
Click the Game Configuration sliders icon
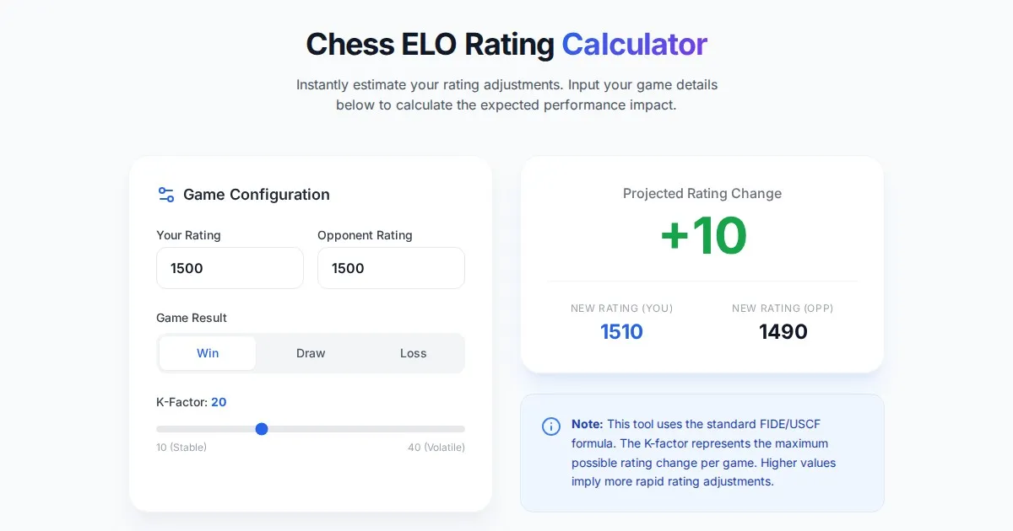coord(166,195)
